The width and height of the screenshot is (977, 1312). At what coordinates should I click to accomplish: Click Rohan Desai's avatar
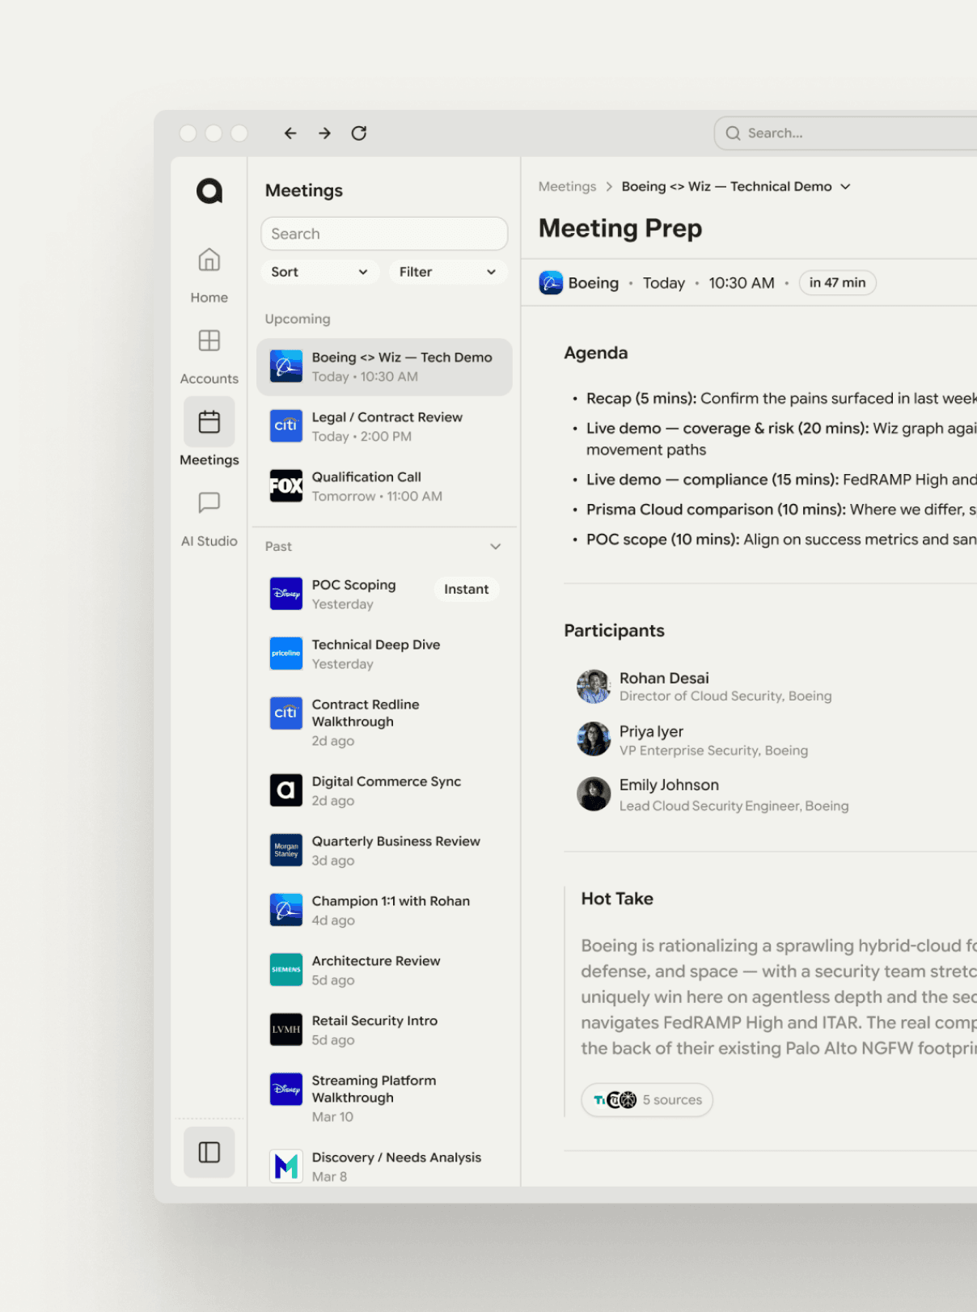(594, 686)
